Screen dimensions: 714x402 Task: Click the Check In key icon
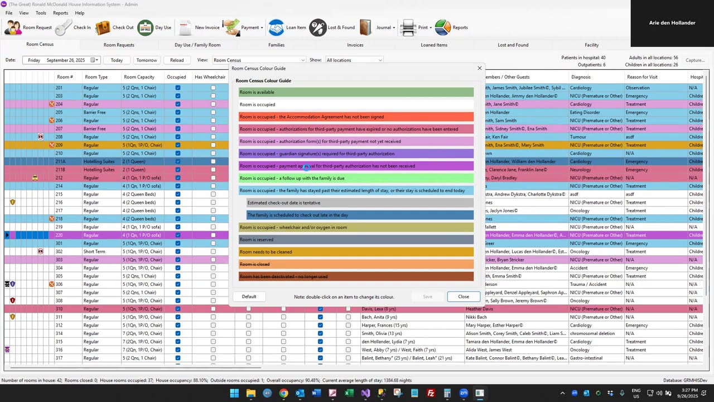[x=63, y=27]
